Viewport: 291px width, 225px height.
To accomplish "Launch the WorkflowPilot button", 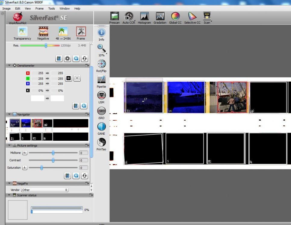I will 17,17.
